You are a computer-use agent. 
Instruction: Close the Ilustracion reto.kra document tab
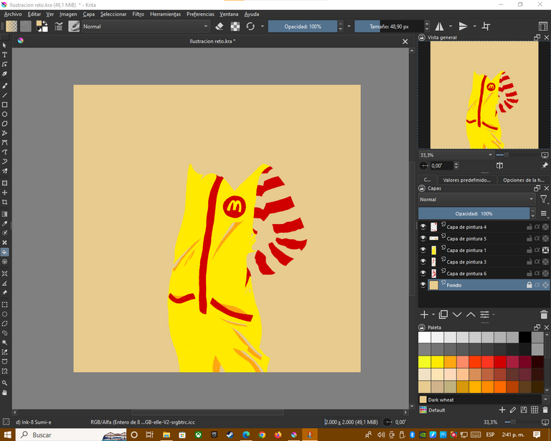click(x=405, y=42)
